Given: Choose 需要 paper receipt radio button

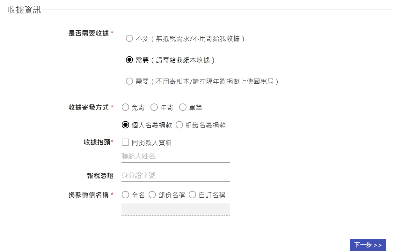Looking at the screenshot, I should click(129, 60).
